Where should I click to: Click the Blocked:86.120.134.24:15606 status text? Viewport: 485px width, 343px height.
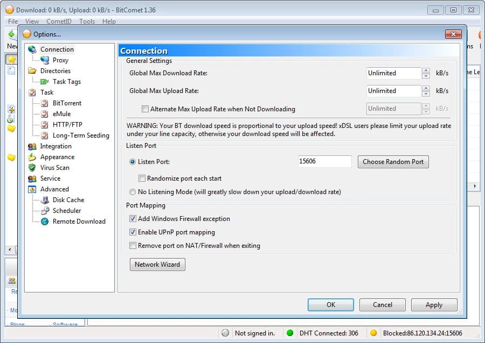[x=422, y=333]
